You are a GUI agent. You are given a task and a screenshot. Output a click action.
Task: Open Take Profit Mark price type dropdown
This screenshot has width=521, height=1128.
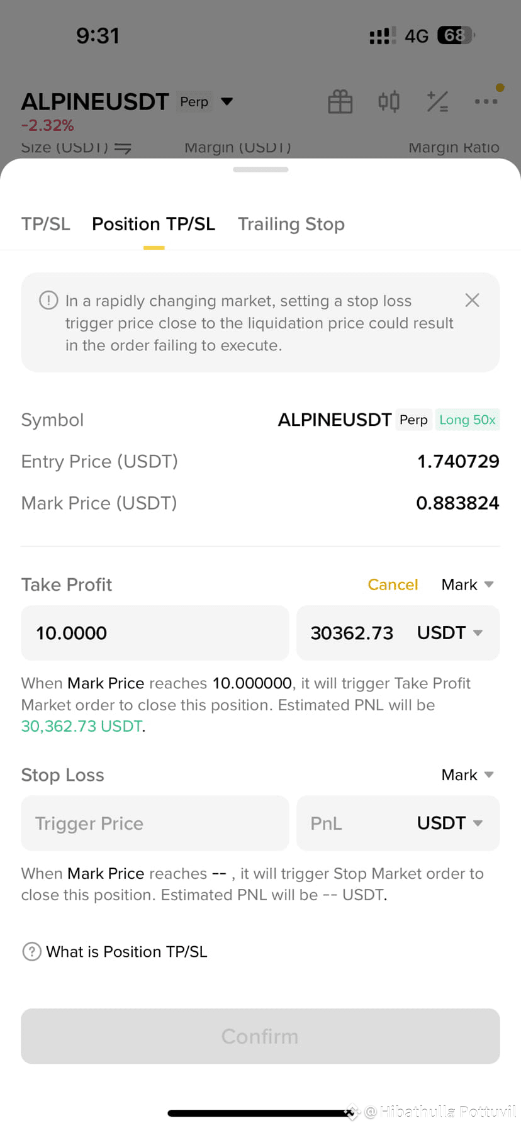pos(468,584)
